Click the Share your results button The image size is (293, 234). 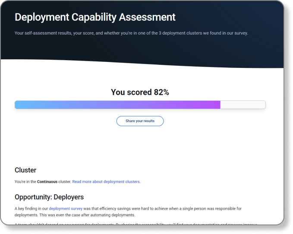(140, 121)
